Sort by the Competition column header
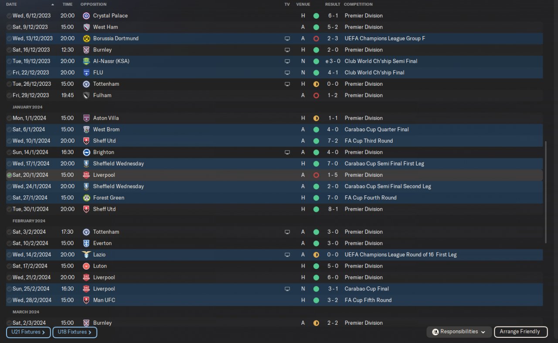The height and width of the screenshot is (343, 558). click(x=358, y=4)
